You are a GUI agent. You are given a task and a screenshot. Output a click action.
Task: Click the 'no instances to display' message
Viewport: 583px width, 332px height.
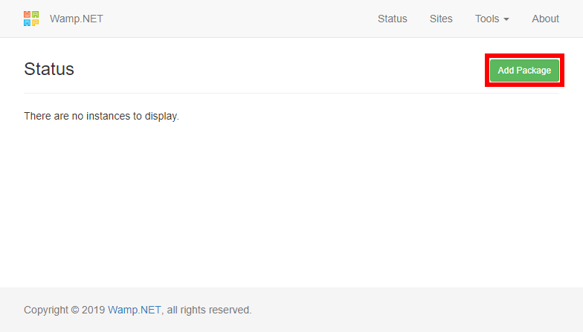click(x=101, y=116)
